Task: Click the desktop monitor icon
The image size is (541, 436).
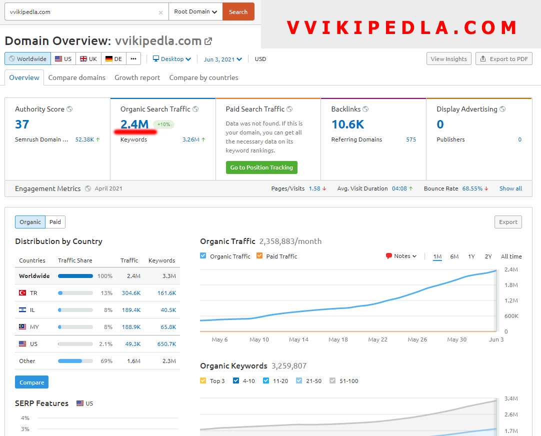Action: 156,58
